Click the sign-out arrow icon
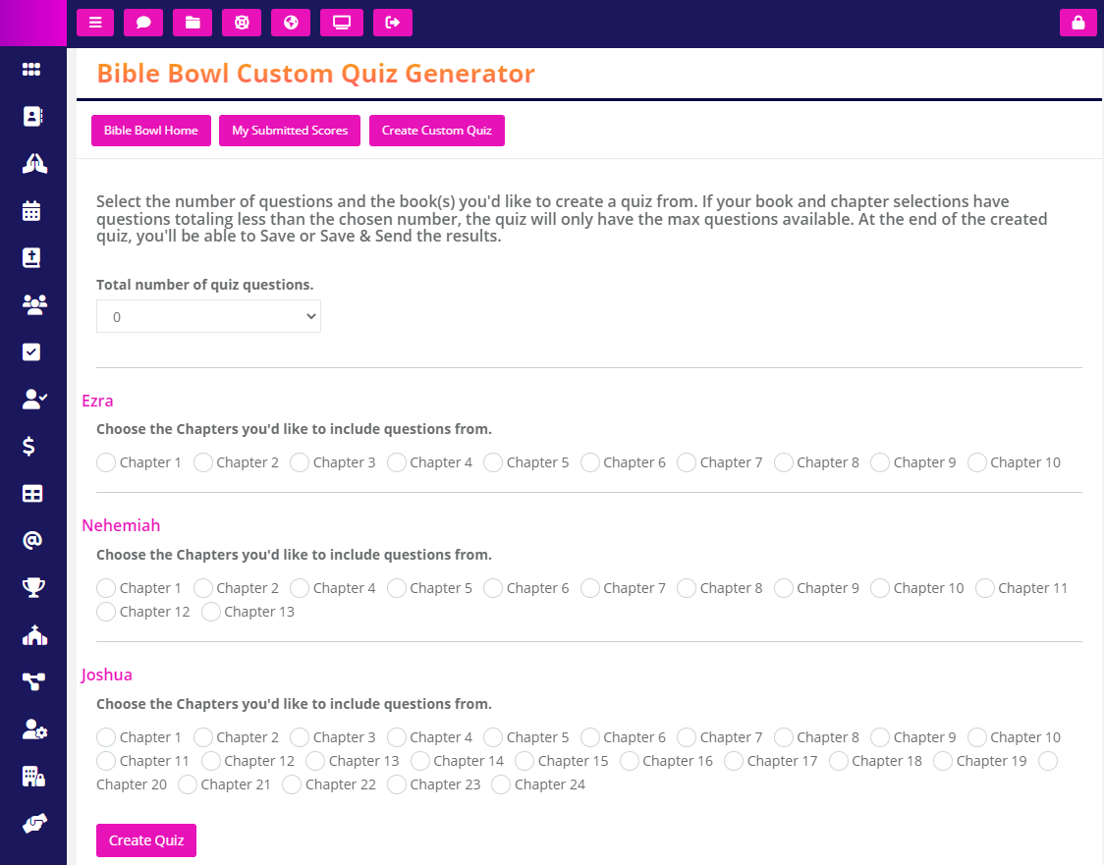The width and height of the screenshot is (1104, 865). click(392, 23)
